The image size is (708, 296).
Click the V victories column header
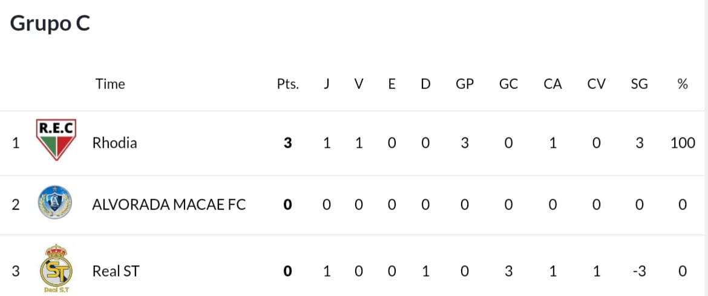(358, 84)
